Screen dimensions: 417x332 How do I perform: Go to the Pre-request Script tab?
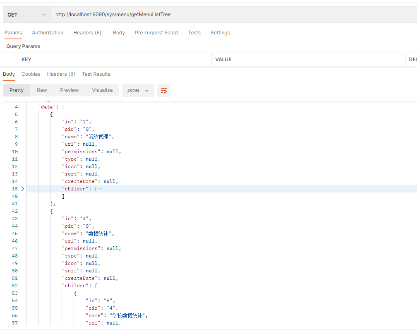point(156,33)
